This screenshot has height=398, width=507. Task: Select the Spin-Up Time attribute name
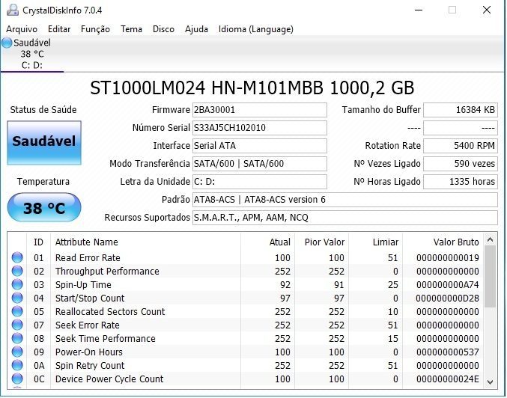[83, 285]
